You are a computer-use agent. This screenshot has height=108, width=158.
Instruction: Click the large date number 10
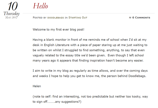[x=13, y=6]
